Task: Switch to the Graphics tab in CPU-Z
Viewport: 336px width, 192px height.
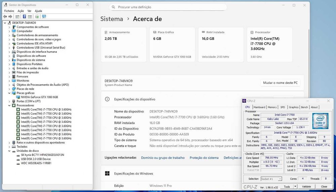Action: pyautogui.click(x=293, y=107)
